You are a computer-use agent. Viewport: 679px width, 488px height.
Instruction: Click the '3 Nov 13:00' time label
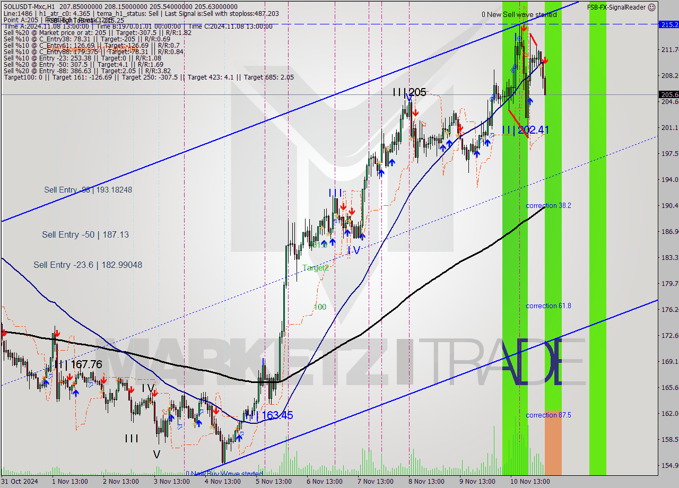click(172, 482)
